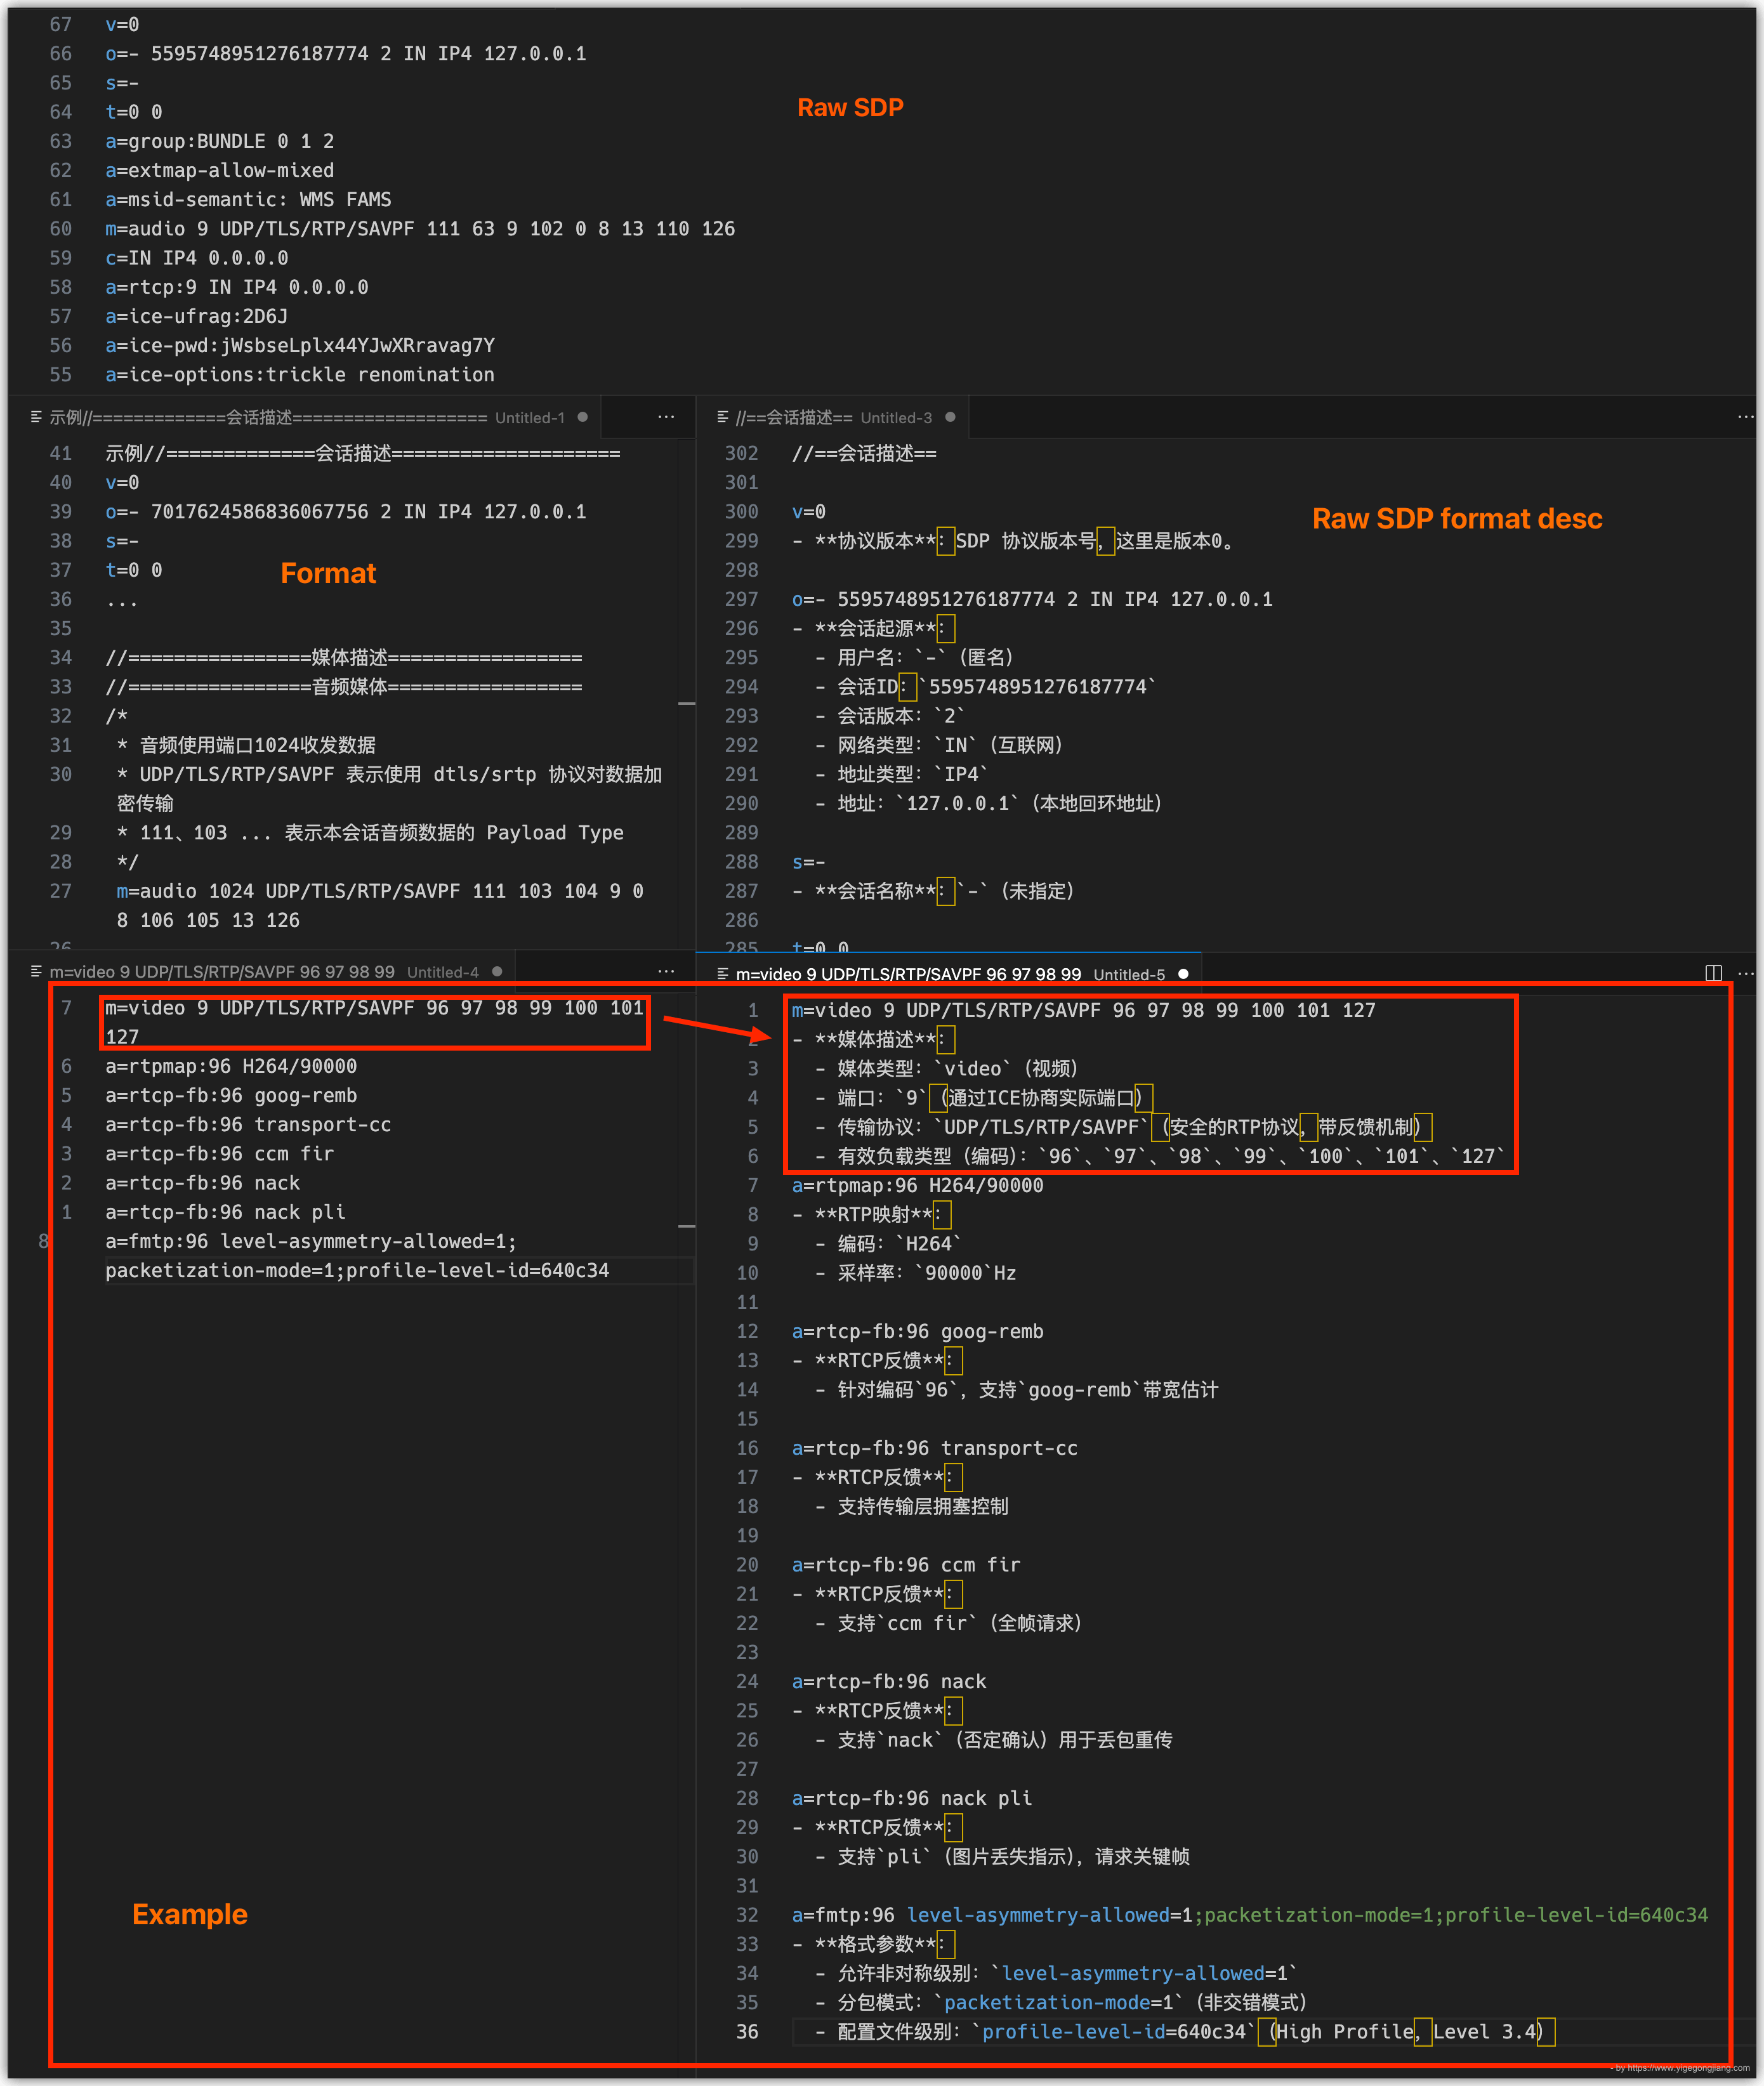The height and width of the screenshot is (2086, 1764).
Task: Click the file icon on the Untitled-4 tab
Action: click(x=36, y=971)
